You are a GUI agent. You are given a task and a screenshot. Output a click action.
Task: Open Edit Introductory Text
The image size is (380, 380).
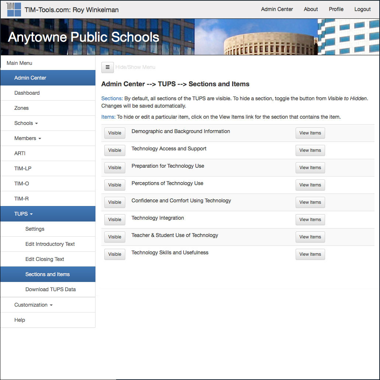click(x=48, y=244)
